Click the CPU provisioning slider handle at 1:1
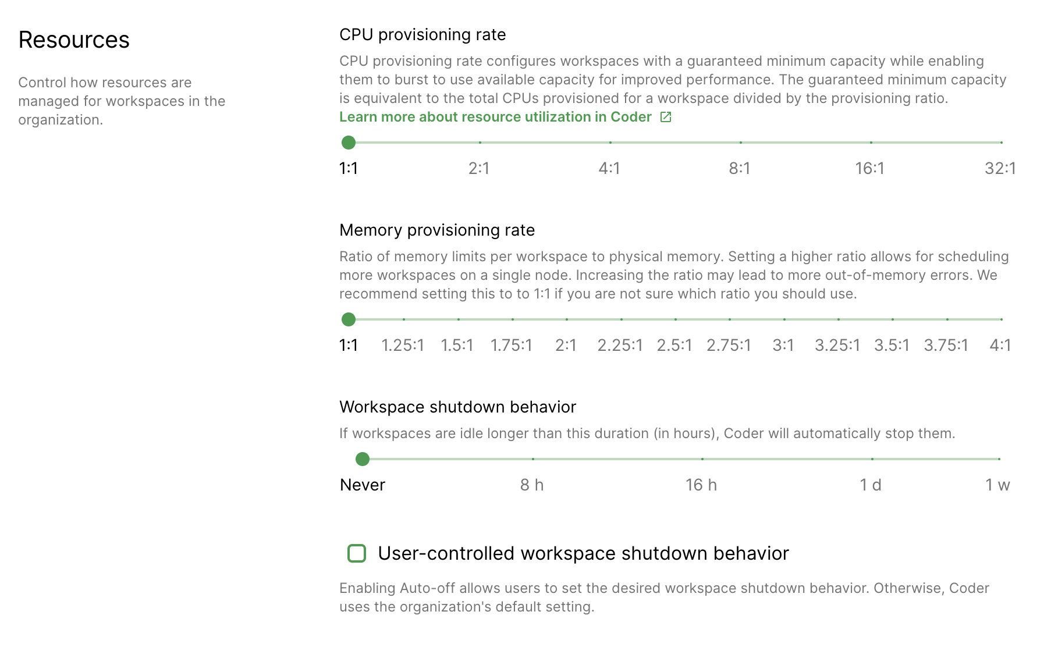 pyautogui.click(x=349, y=141)
